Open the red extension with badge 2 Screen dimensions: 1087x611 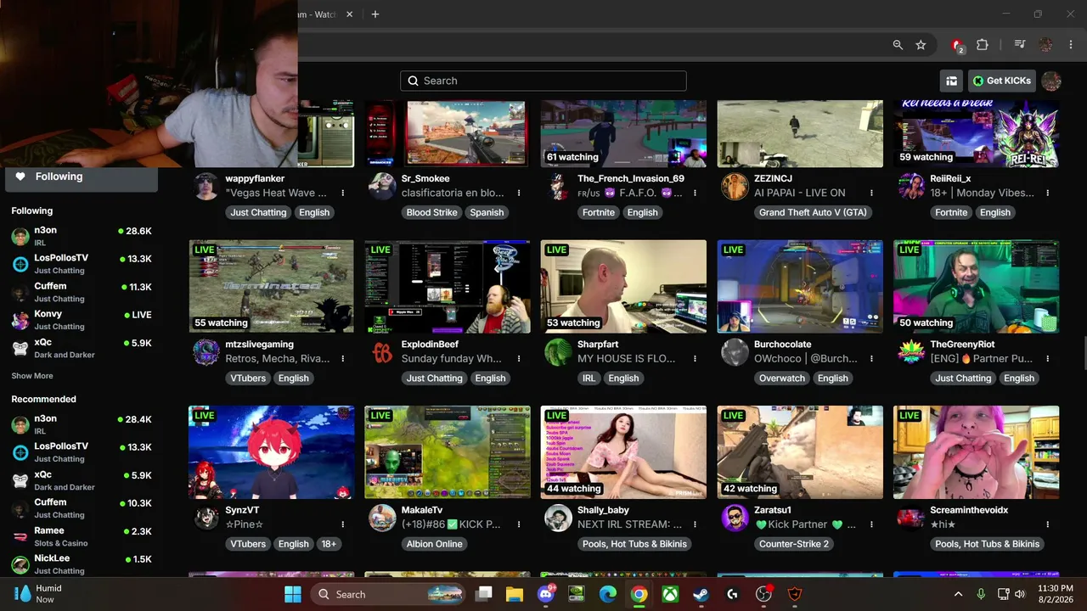click(958, 45)
